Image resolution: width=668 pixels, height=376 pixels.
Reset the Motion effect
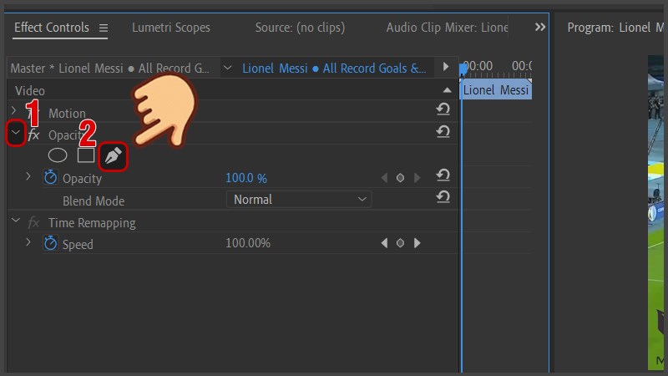443,110
